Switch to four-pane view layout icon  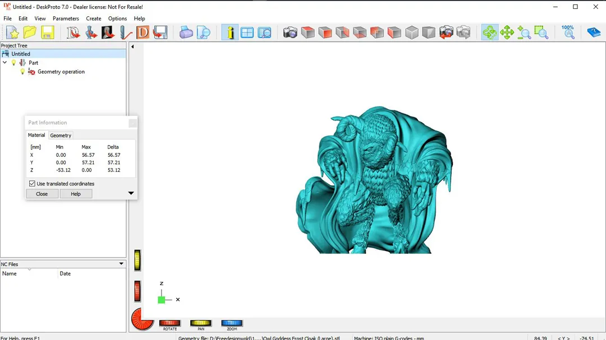point(247,32)
